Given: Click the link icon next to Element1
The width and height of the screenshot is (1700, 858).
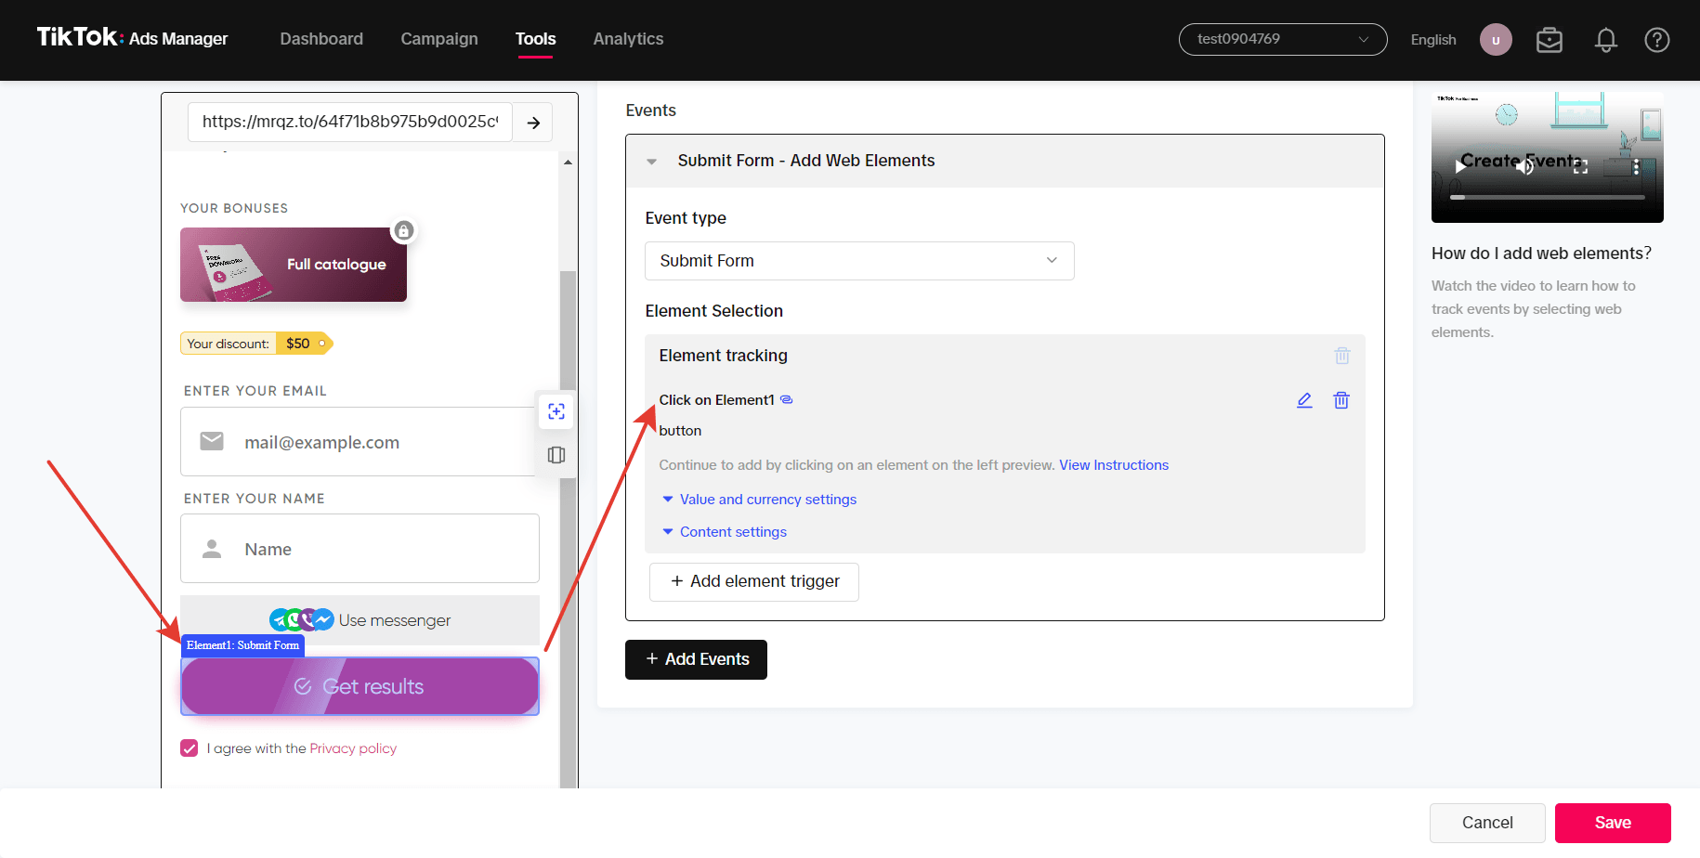Looking at the screenshot, I should 787,400.
